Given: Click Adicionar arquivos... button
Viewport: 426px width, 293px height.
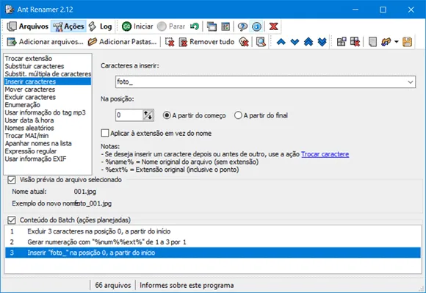Looking at the screenshot, I should click(x=45, y=42).
